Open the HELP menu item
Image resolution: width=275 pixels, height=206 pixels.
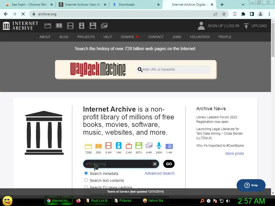pyautogui.click(x=108, y=37)
